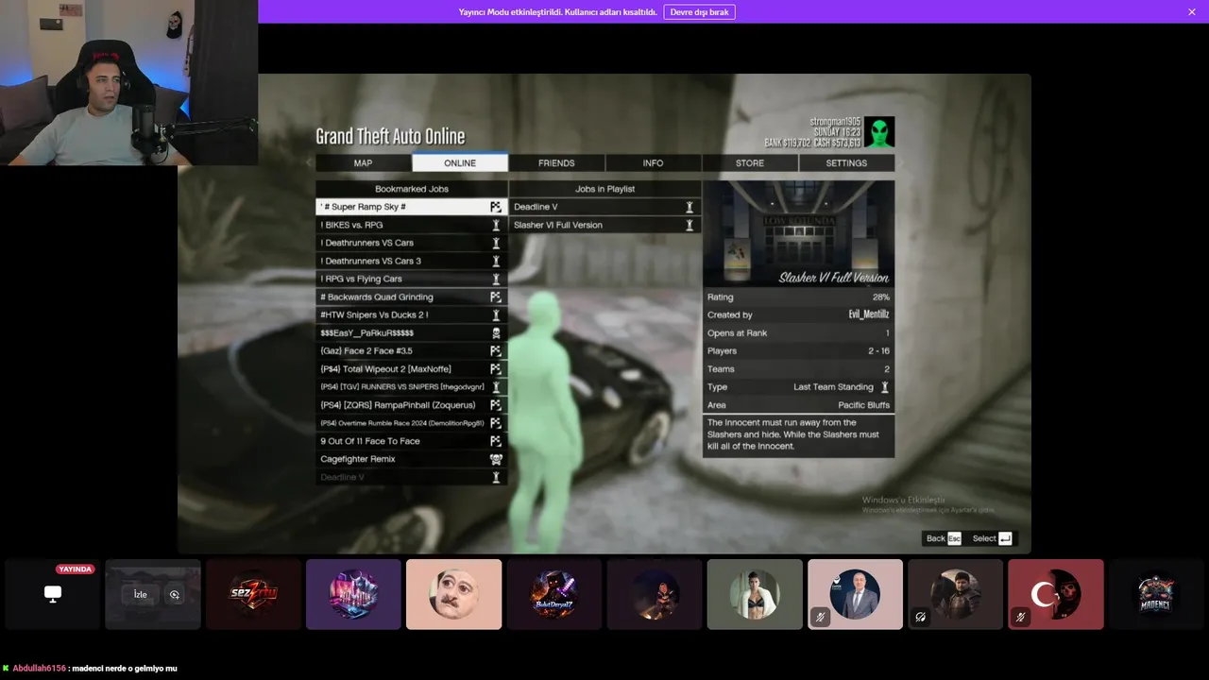Open the MADENCI logo participant tile
The height and width of the screenshot is (680, 1209).
[1155, 594]
